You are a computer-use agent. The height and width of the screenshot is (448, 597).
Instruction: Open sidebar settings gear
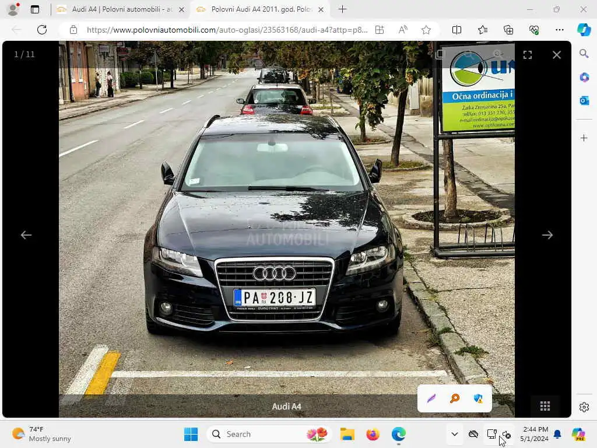coord(584,407)
